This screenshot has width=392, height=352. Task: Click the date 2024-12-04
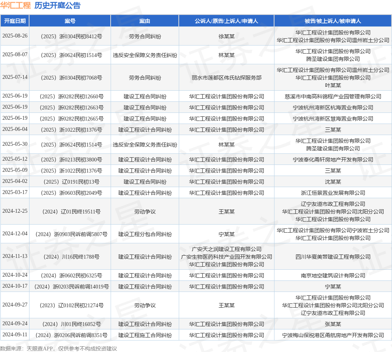[15, 234]
